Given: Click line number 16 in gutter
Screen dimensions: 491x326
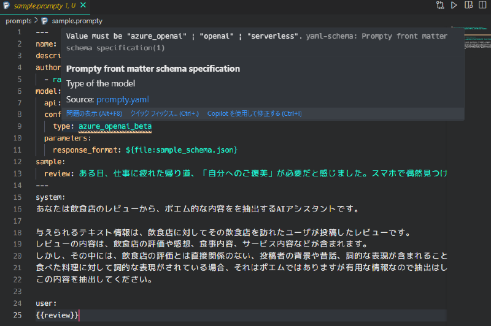Looking at the screenshot, I should [18, 209].
